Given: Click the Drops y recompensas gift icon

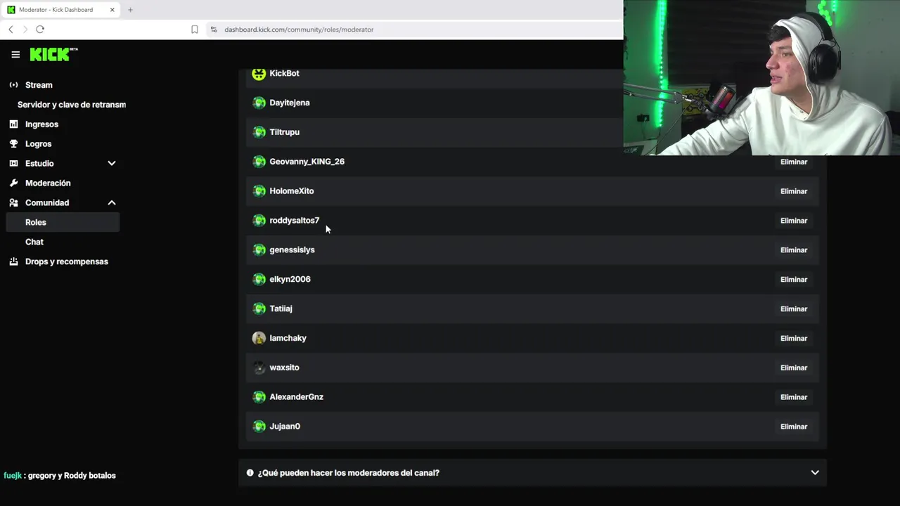Looking at the screenshot, I should pyautogui.click(x=13, y=262).
